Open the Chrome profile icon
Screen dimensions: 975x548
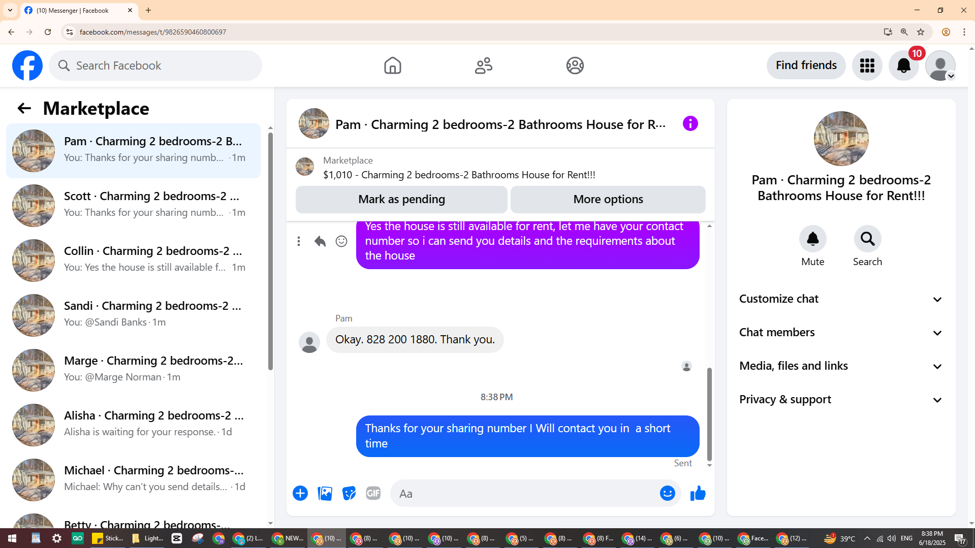point(946,32)
